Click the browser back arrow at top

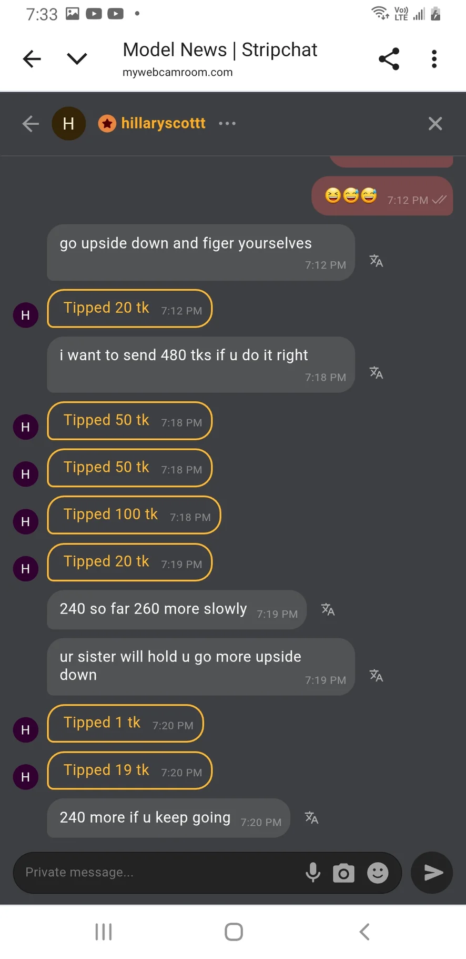32,59
